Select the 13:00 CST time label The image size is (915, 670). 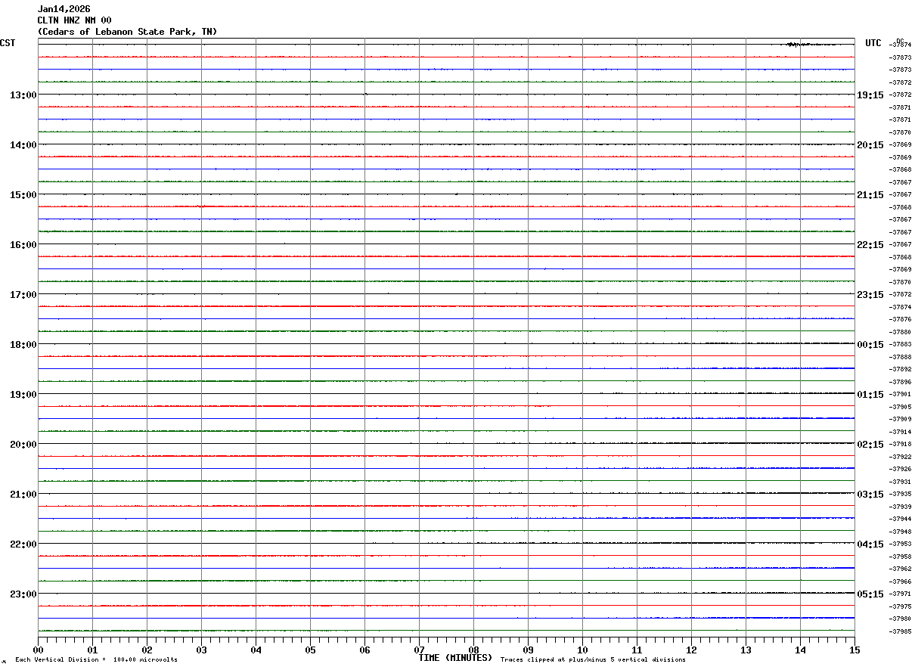point(23,95)
